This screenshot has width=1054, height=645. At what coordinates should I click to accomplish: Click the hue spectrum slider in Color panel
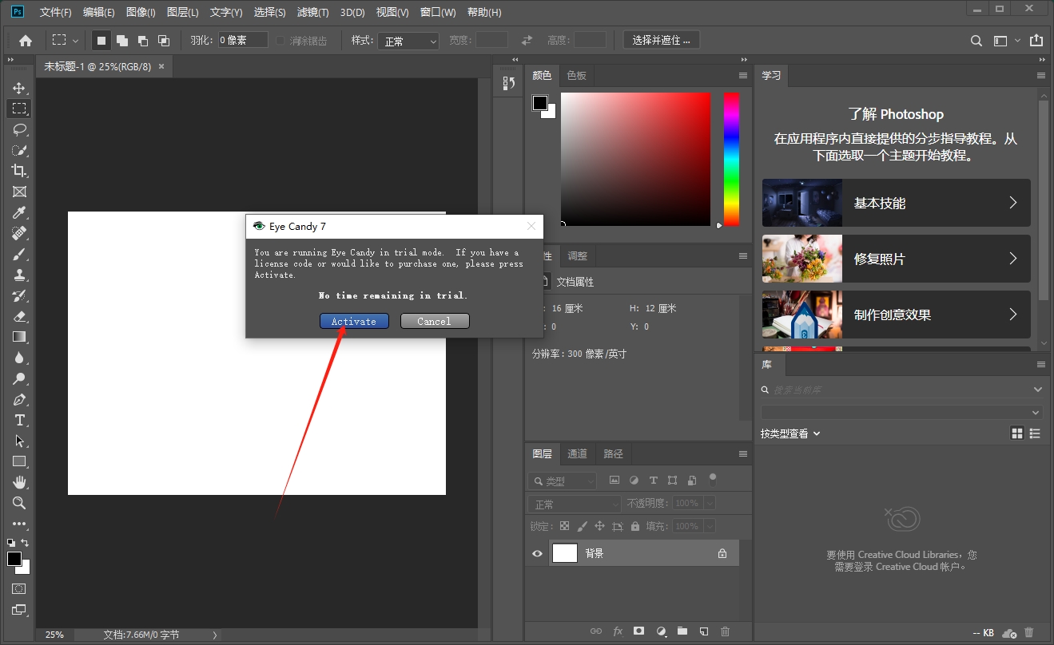click(731, 159)
